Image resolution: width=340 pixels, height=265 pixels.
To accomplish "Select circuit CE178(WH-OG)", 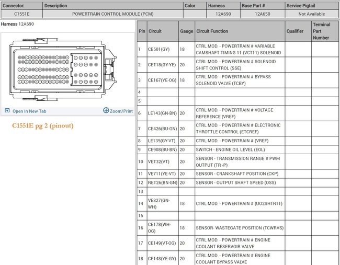I will click(x=159, y=228).
